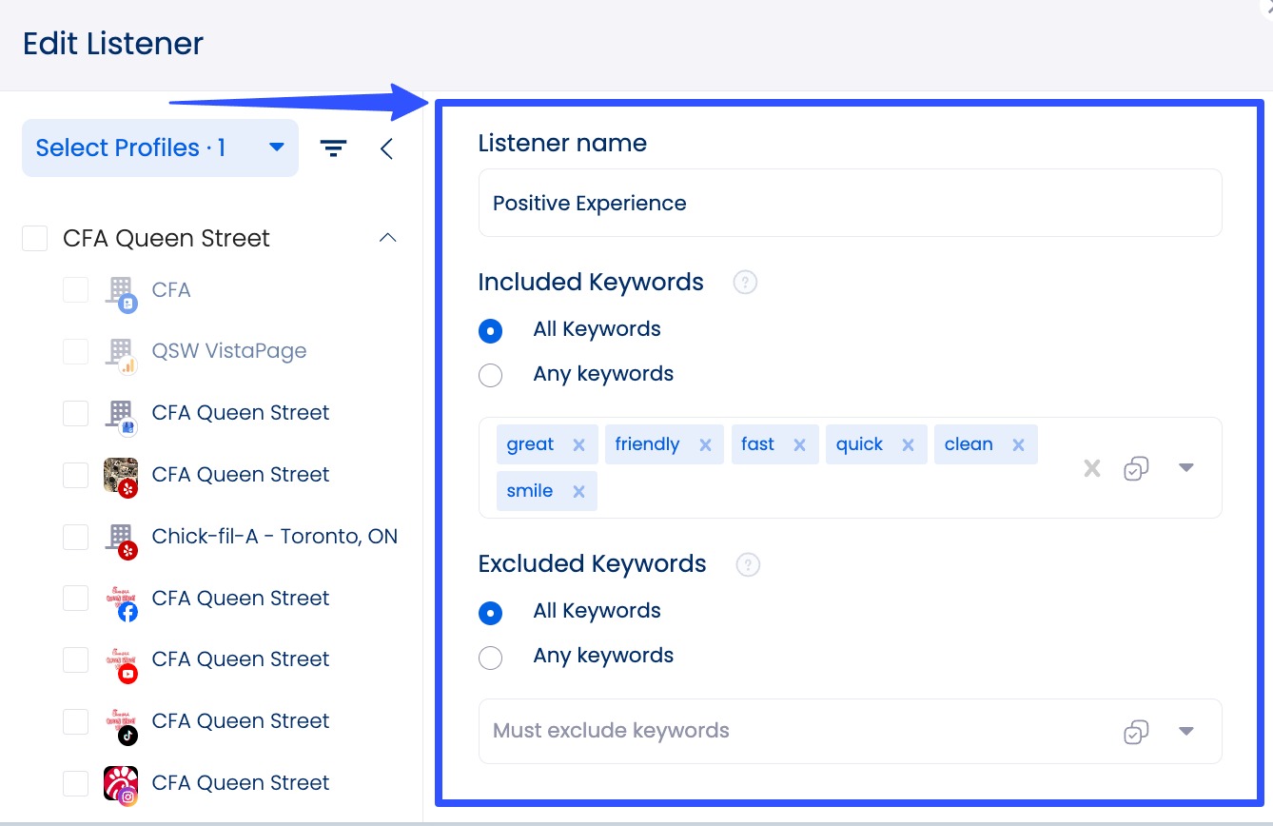Collapse the profiles sidebar with left chevron
1273x826 pixels.
[386, 148]
